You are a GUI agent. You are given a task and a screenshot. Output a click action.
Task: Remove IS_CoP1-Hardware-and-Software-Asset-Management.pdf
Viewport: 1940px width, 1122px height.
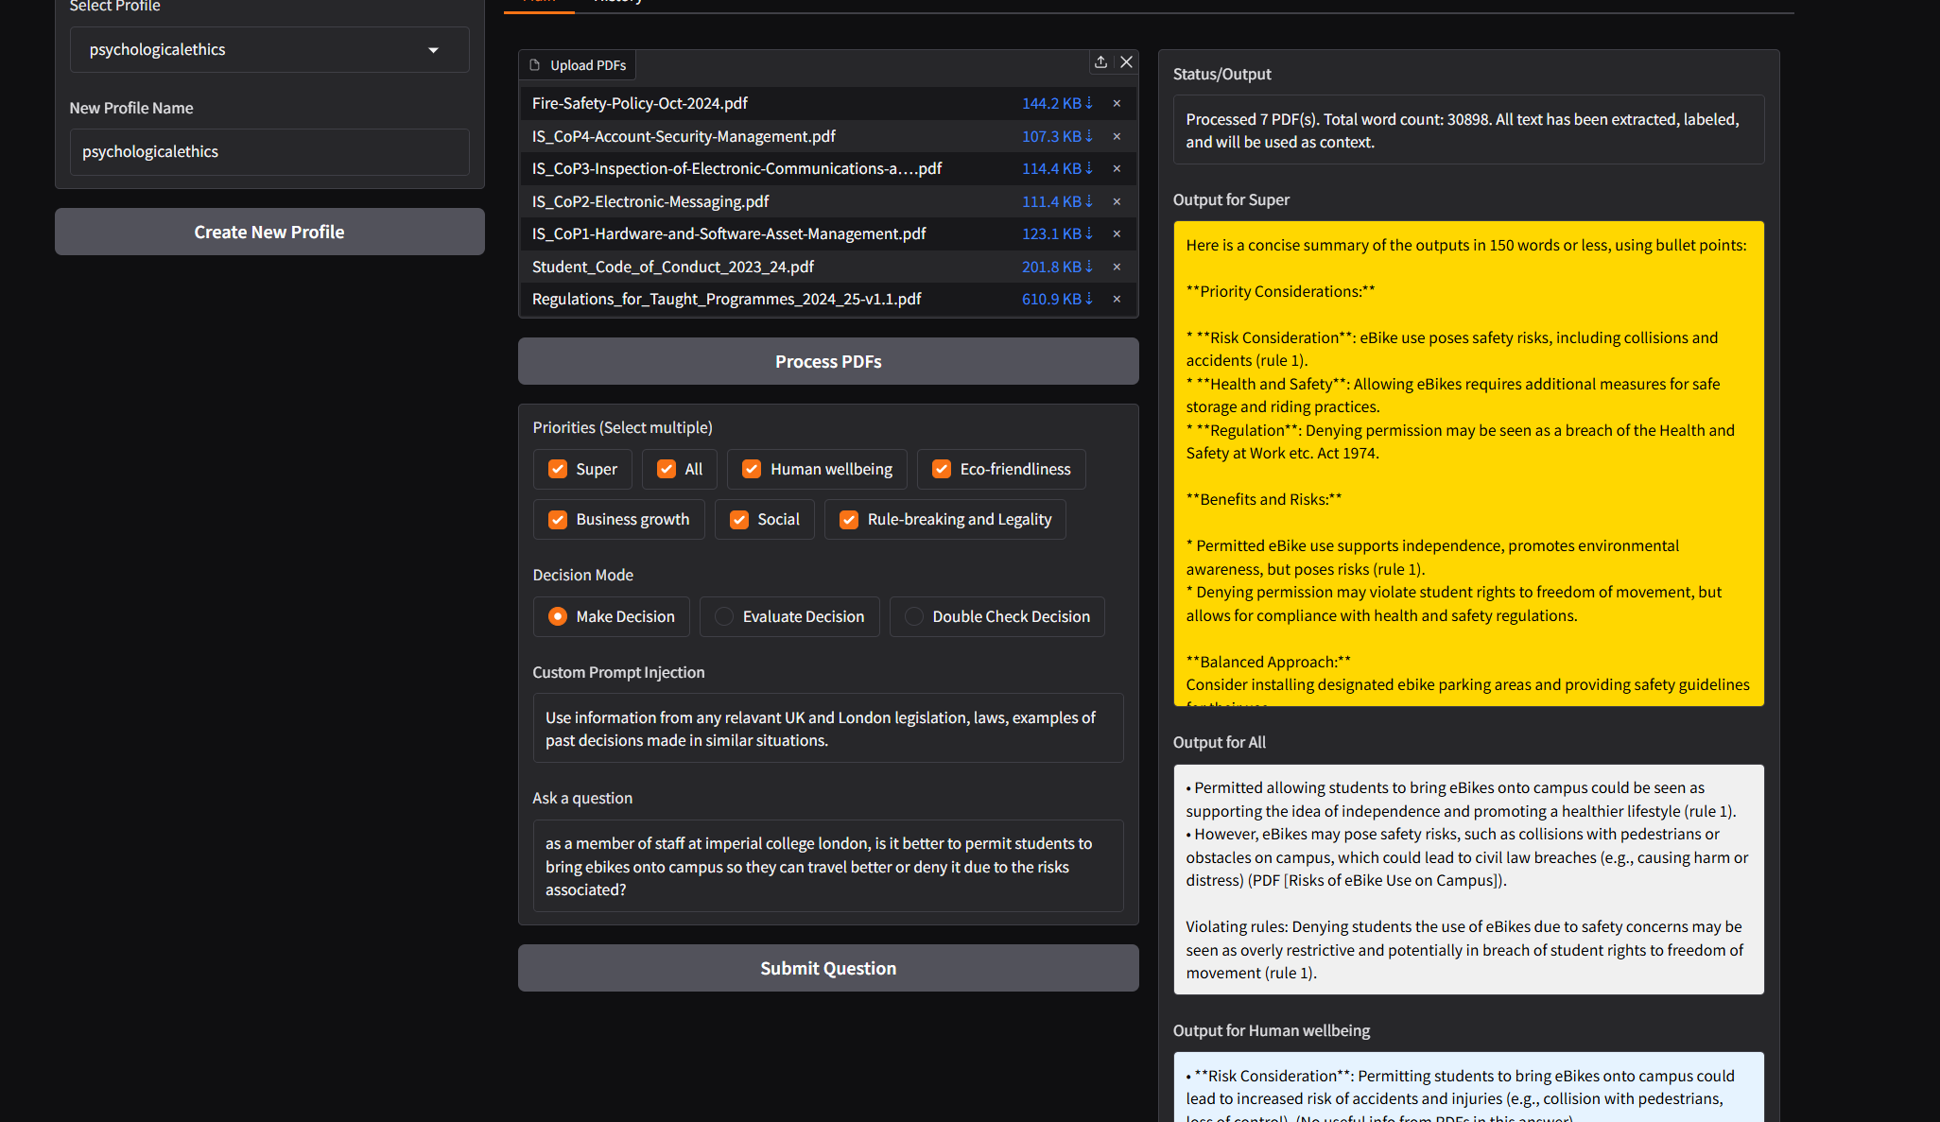(1117, 234)
